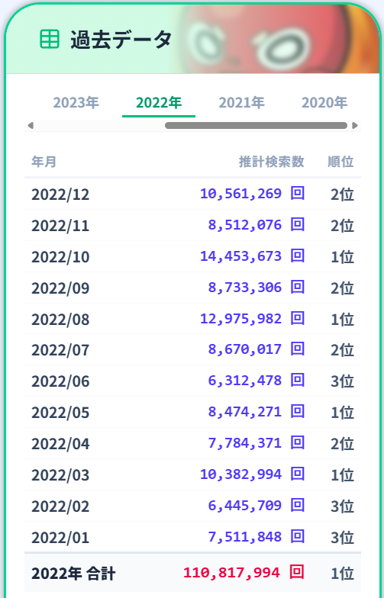Click the 年月 column header
The width and height of the screenshot is (384, 598).
44,162
